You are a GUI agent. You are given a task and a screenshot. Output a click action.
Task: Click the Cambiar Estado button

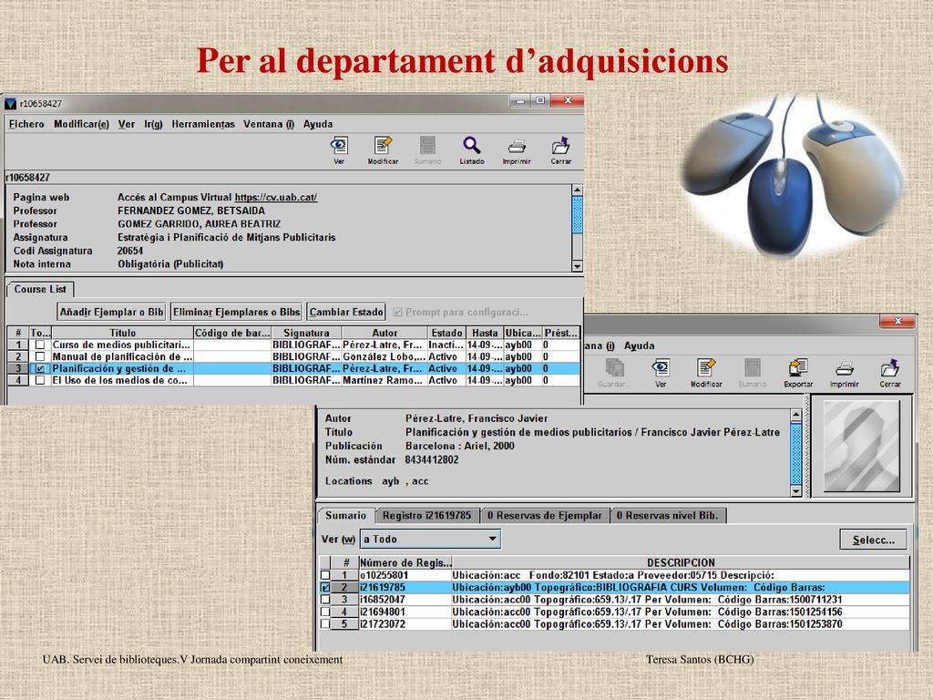[346, 312]
